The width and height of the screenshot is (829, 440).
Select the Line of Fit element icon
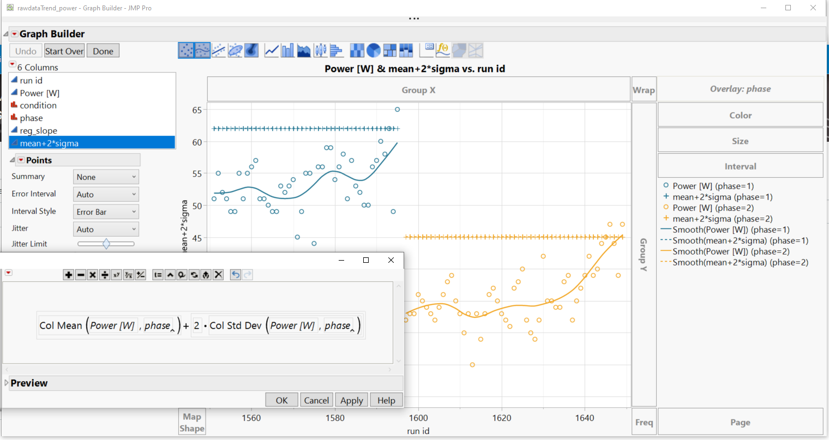219,50
